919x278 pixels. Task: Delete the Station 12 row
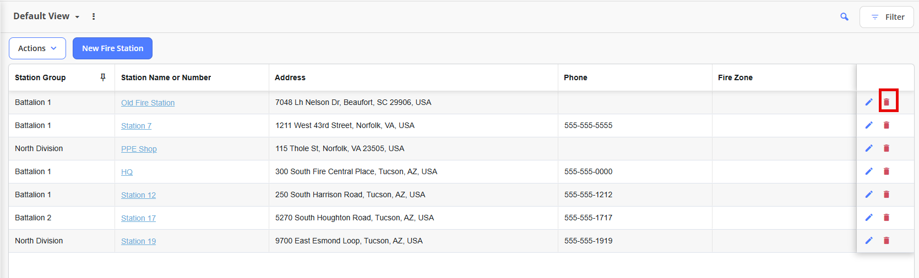click(887, 194)
